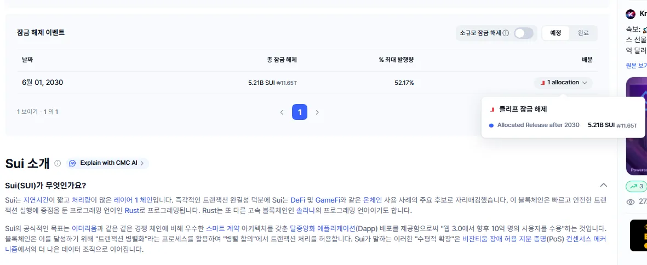Click the CMC AI logo icon
647x265 pixels.
click(x=73, y=163)
